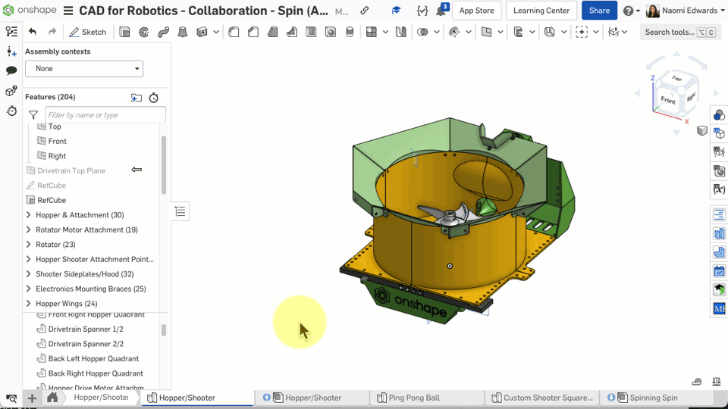
Task: Open the variable table icon on right panel
Action: (719, 189)
